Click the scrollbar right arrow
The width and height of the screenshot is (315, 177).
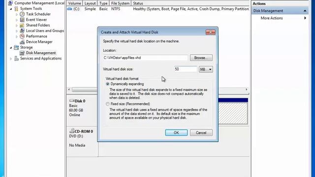(x=247, y=89)
